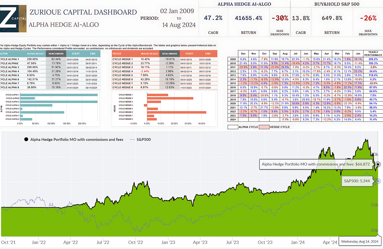This screenshot has height=249, width=383.
Task: Click the -22.6% yearly performance for 2015
Action: pyautogui.click(x=373, y=83)
